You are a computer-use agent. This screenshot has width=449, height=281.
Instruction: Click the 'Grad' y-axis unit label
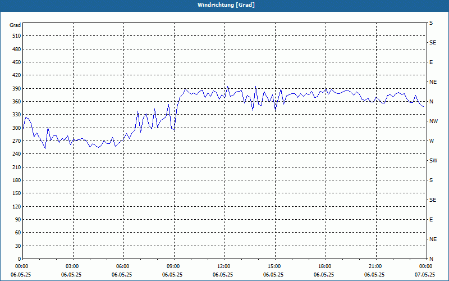tap(15, 25)
